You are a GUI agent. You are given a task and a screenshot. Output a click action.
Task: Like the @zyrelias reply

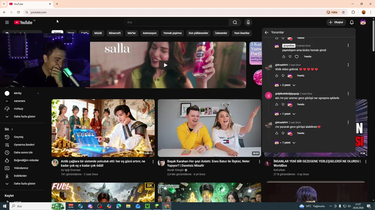coord(284,57)
